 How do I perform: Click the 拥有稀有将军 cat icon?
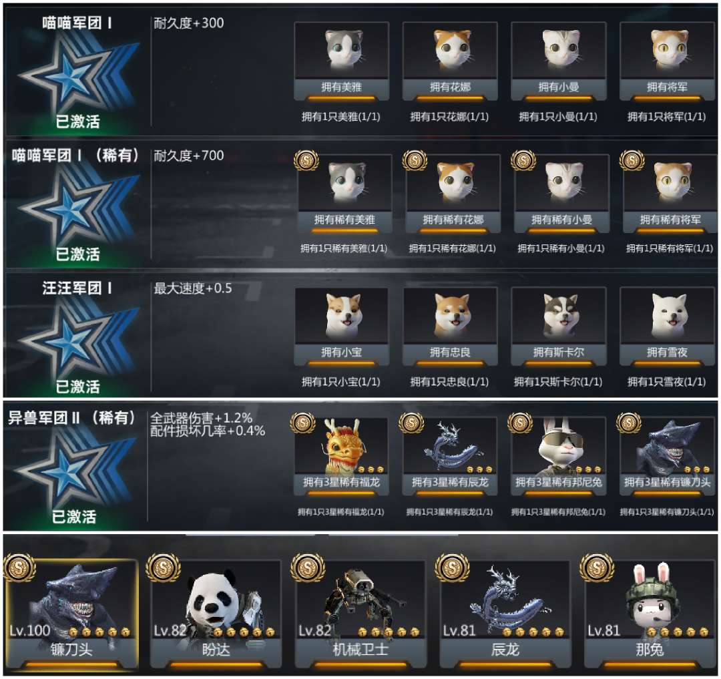pos(670,194)
